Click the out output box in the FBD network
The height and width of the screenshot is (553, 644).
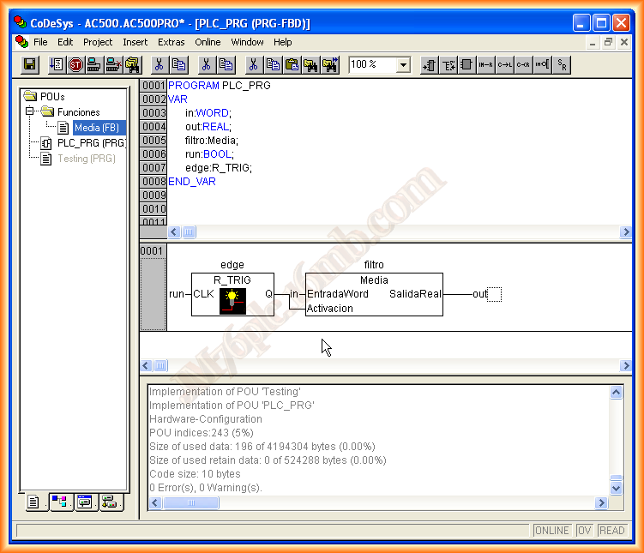[493, 294]
